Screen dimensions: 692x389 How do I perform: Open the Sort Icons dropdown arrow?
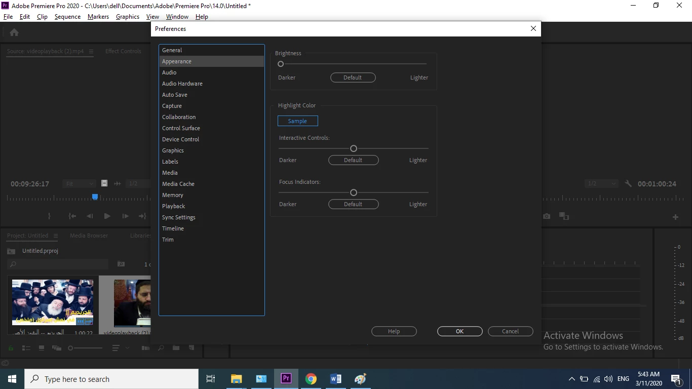tap(127, 348)
